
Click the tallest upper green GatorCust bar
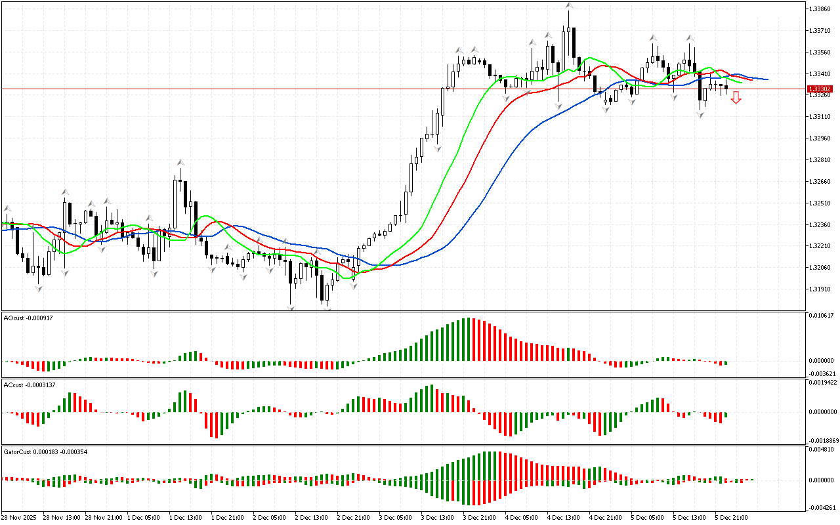point(488,465)
